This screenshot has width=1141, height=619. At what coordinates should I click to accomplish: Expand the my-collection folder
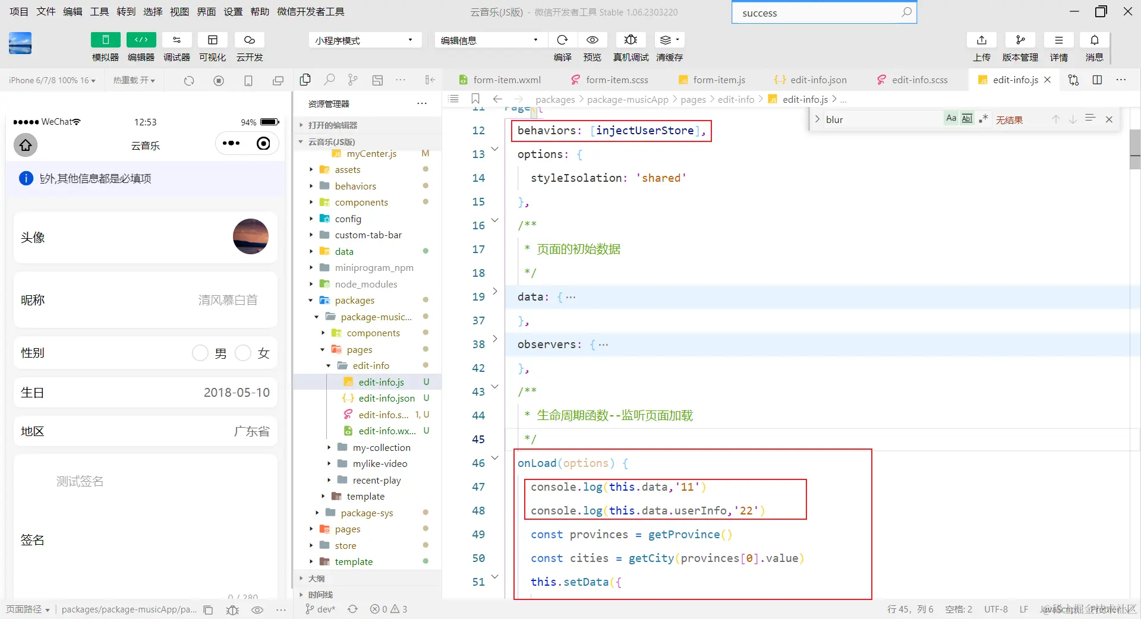[381, 447]
